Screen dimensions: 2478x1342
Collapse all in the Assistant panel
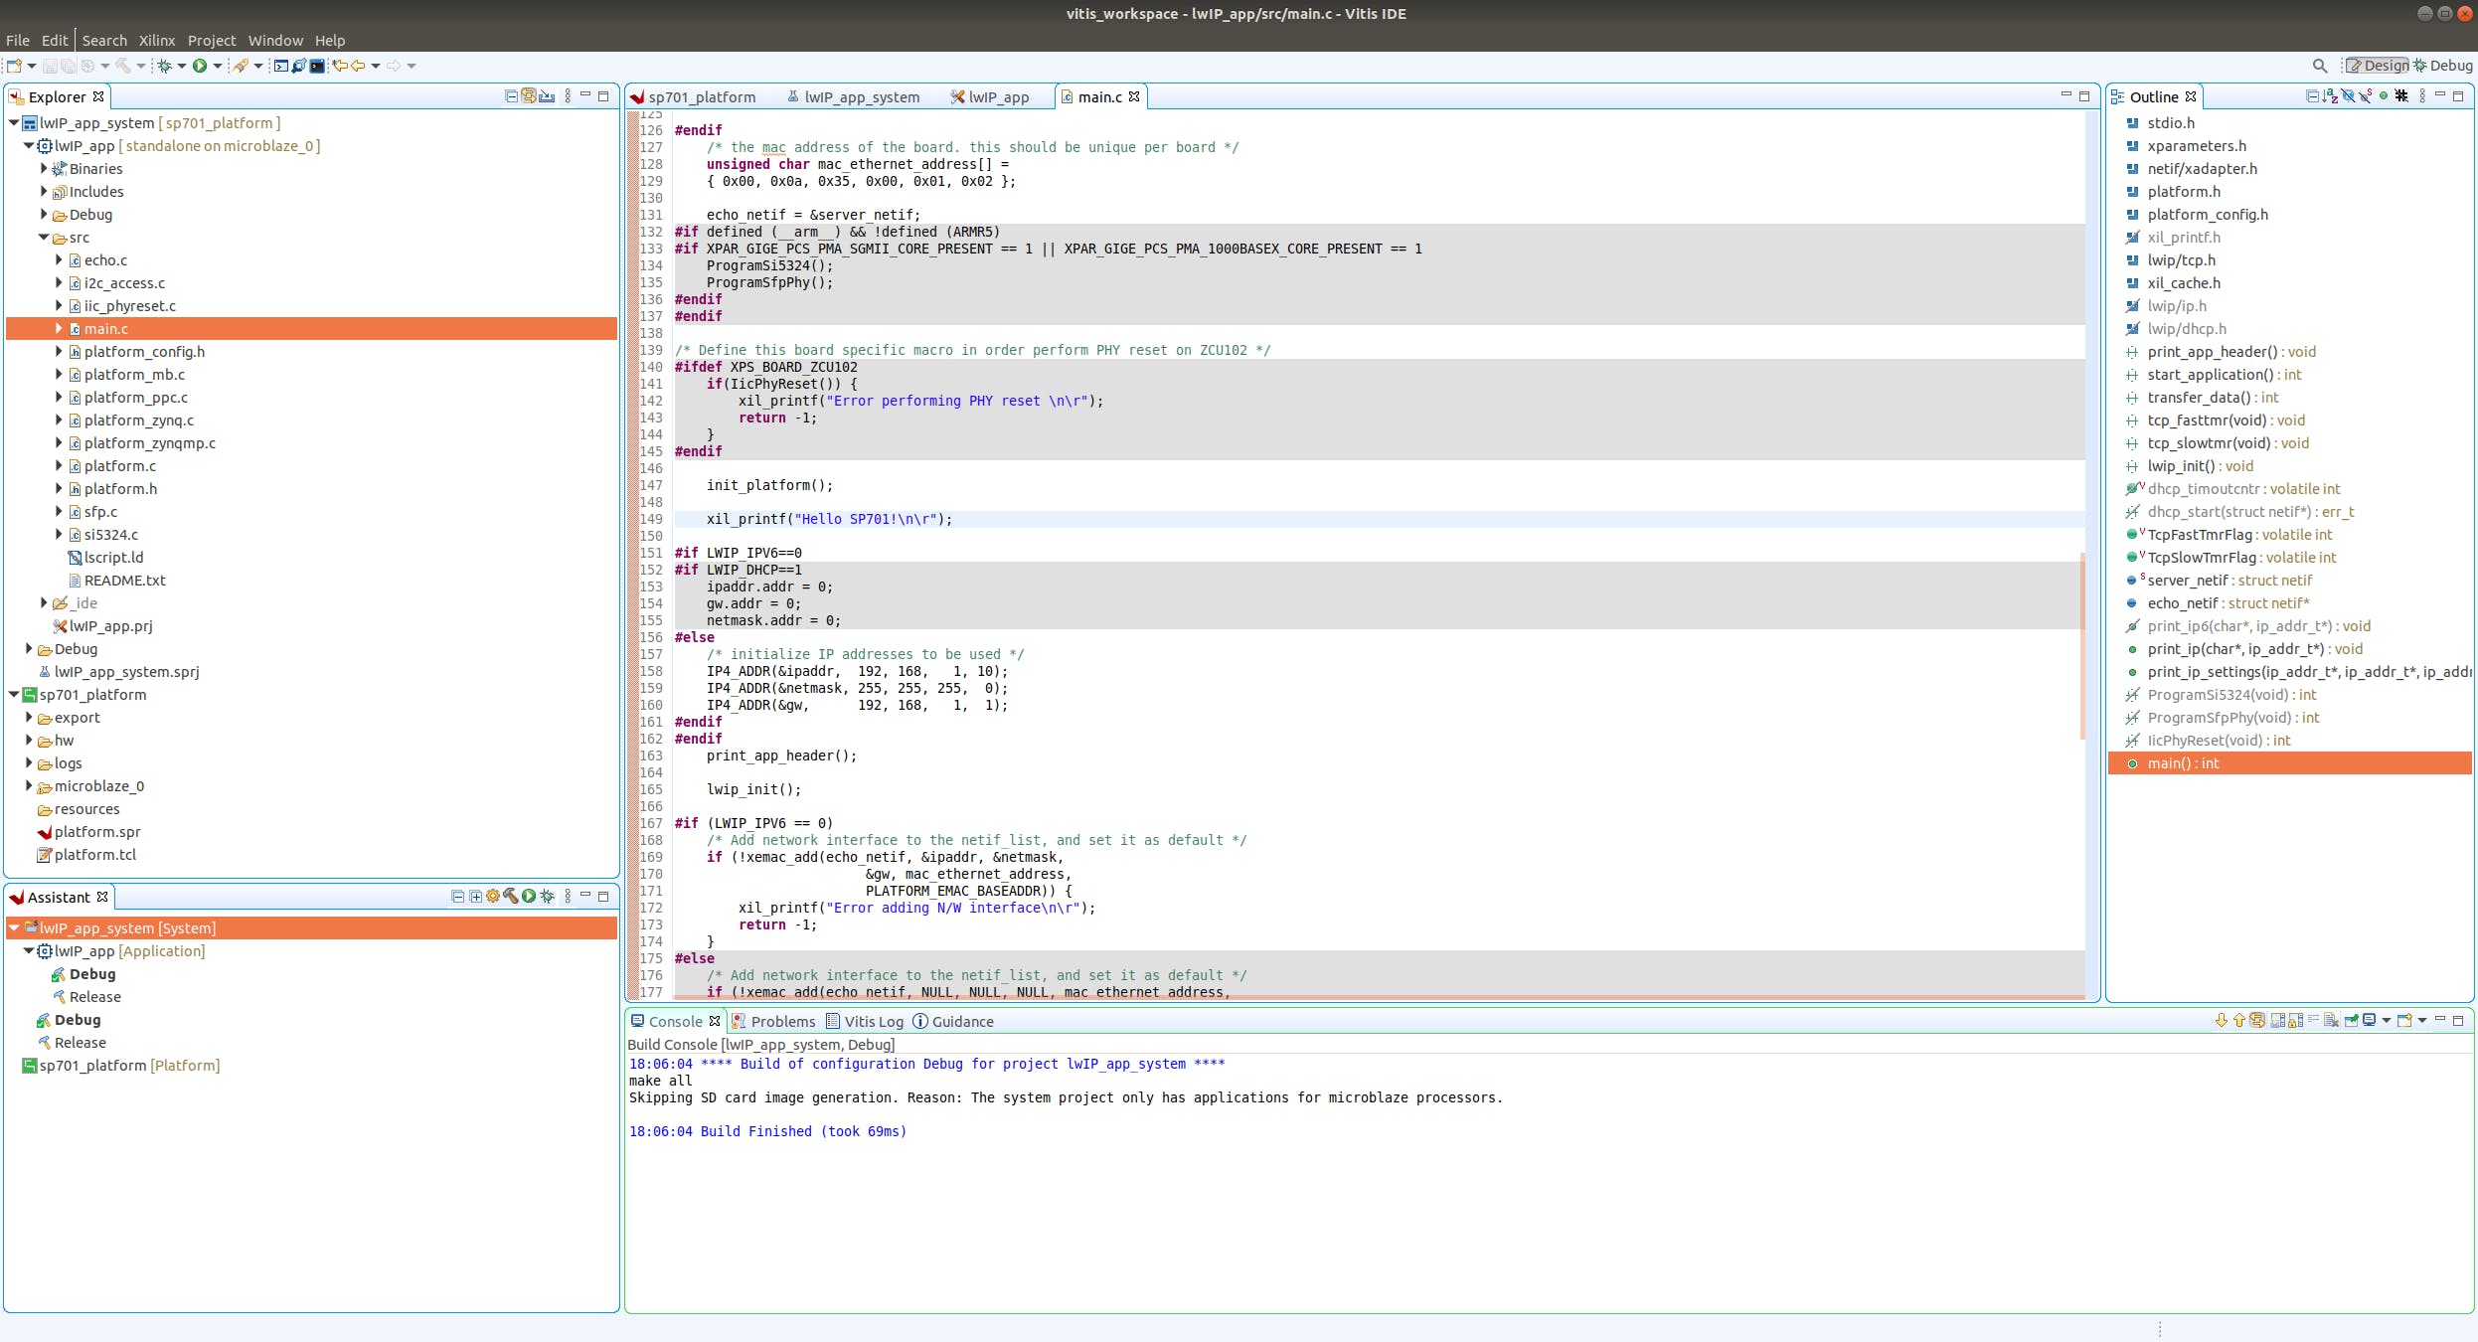458,897
